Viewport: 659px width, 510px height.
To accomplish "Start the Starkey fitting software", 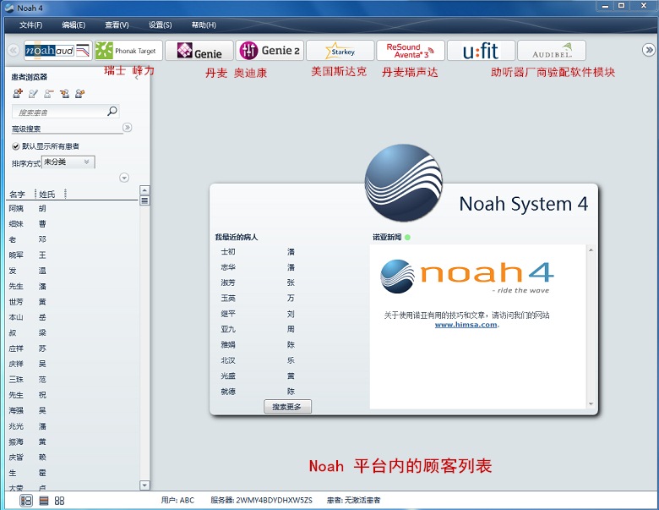I will coord(340,51).
